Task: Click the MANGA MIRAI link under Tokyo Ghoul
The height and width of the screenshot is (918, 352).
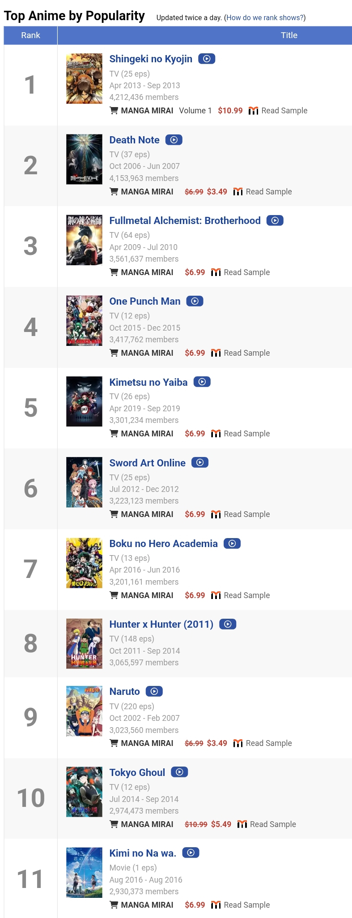Action: [x=147, y=824]
